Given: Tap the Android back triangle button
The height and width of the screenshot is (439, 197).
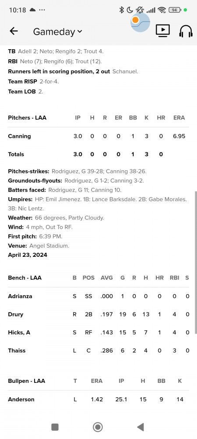Looking at the screenshot, I should [141, 427].
